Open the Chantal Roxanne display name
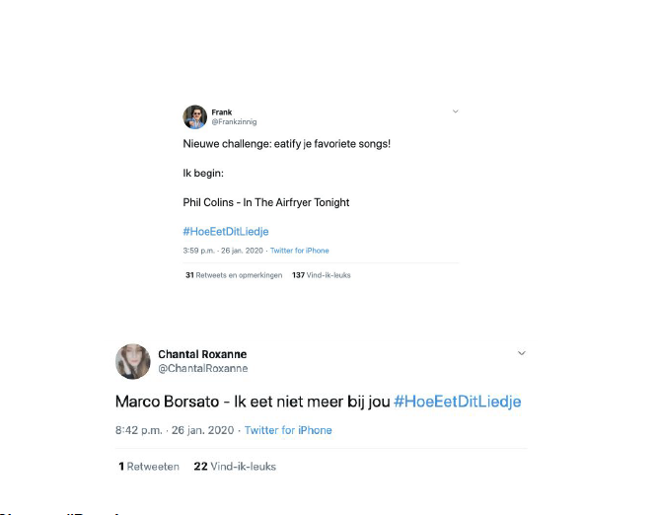This screenshot has width=659, height=515. (202, 354)
